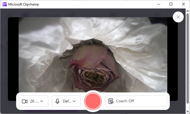Close the Microsoft Clipchamp window
The height and width of the screenshot is (114, 190).
point(183,4)
